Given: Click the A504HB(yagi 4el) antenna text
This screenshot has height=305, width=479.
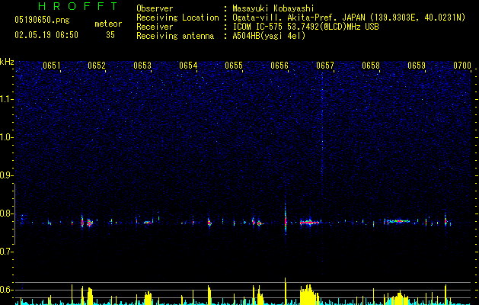Looking at the screenshot, I should click(x=269, y=36).
